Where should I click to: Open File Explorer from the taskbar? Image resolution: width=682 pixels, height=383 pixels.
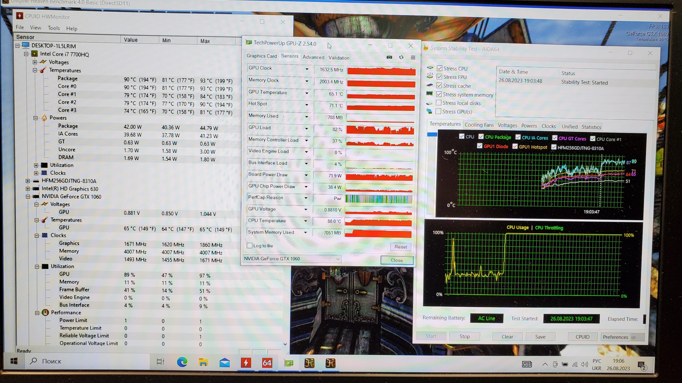tap(203, 362)
